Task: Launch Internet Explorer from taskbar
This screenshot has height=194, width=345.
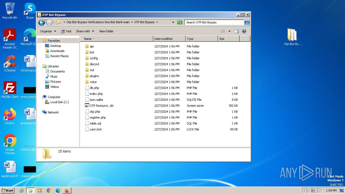Action: (x=21, y=190)
